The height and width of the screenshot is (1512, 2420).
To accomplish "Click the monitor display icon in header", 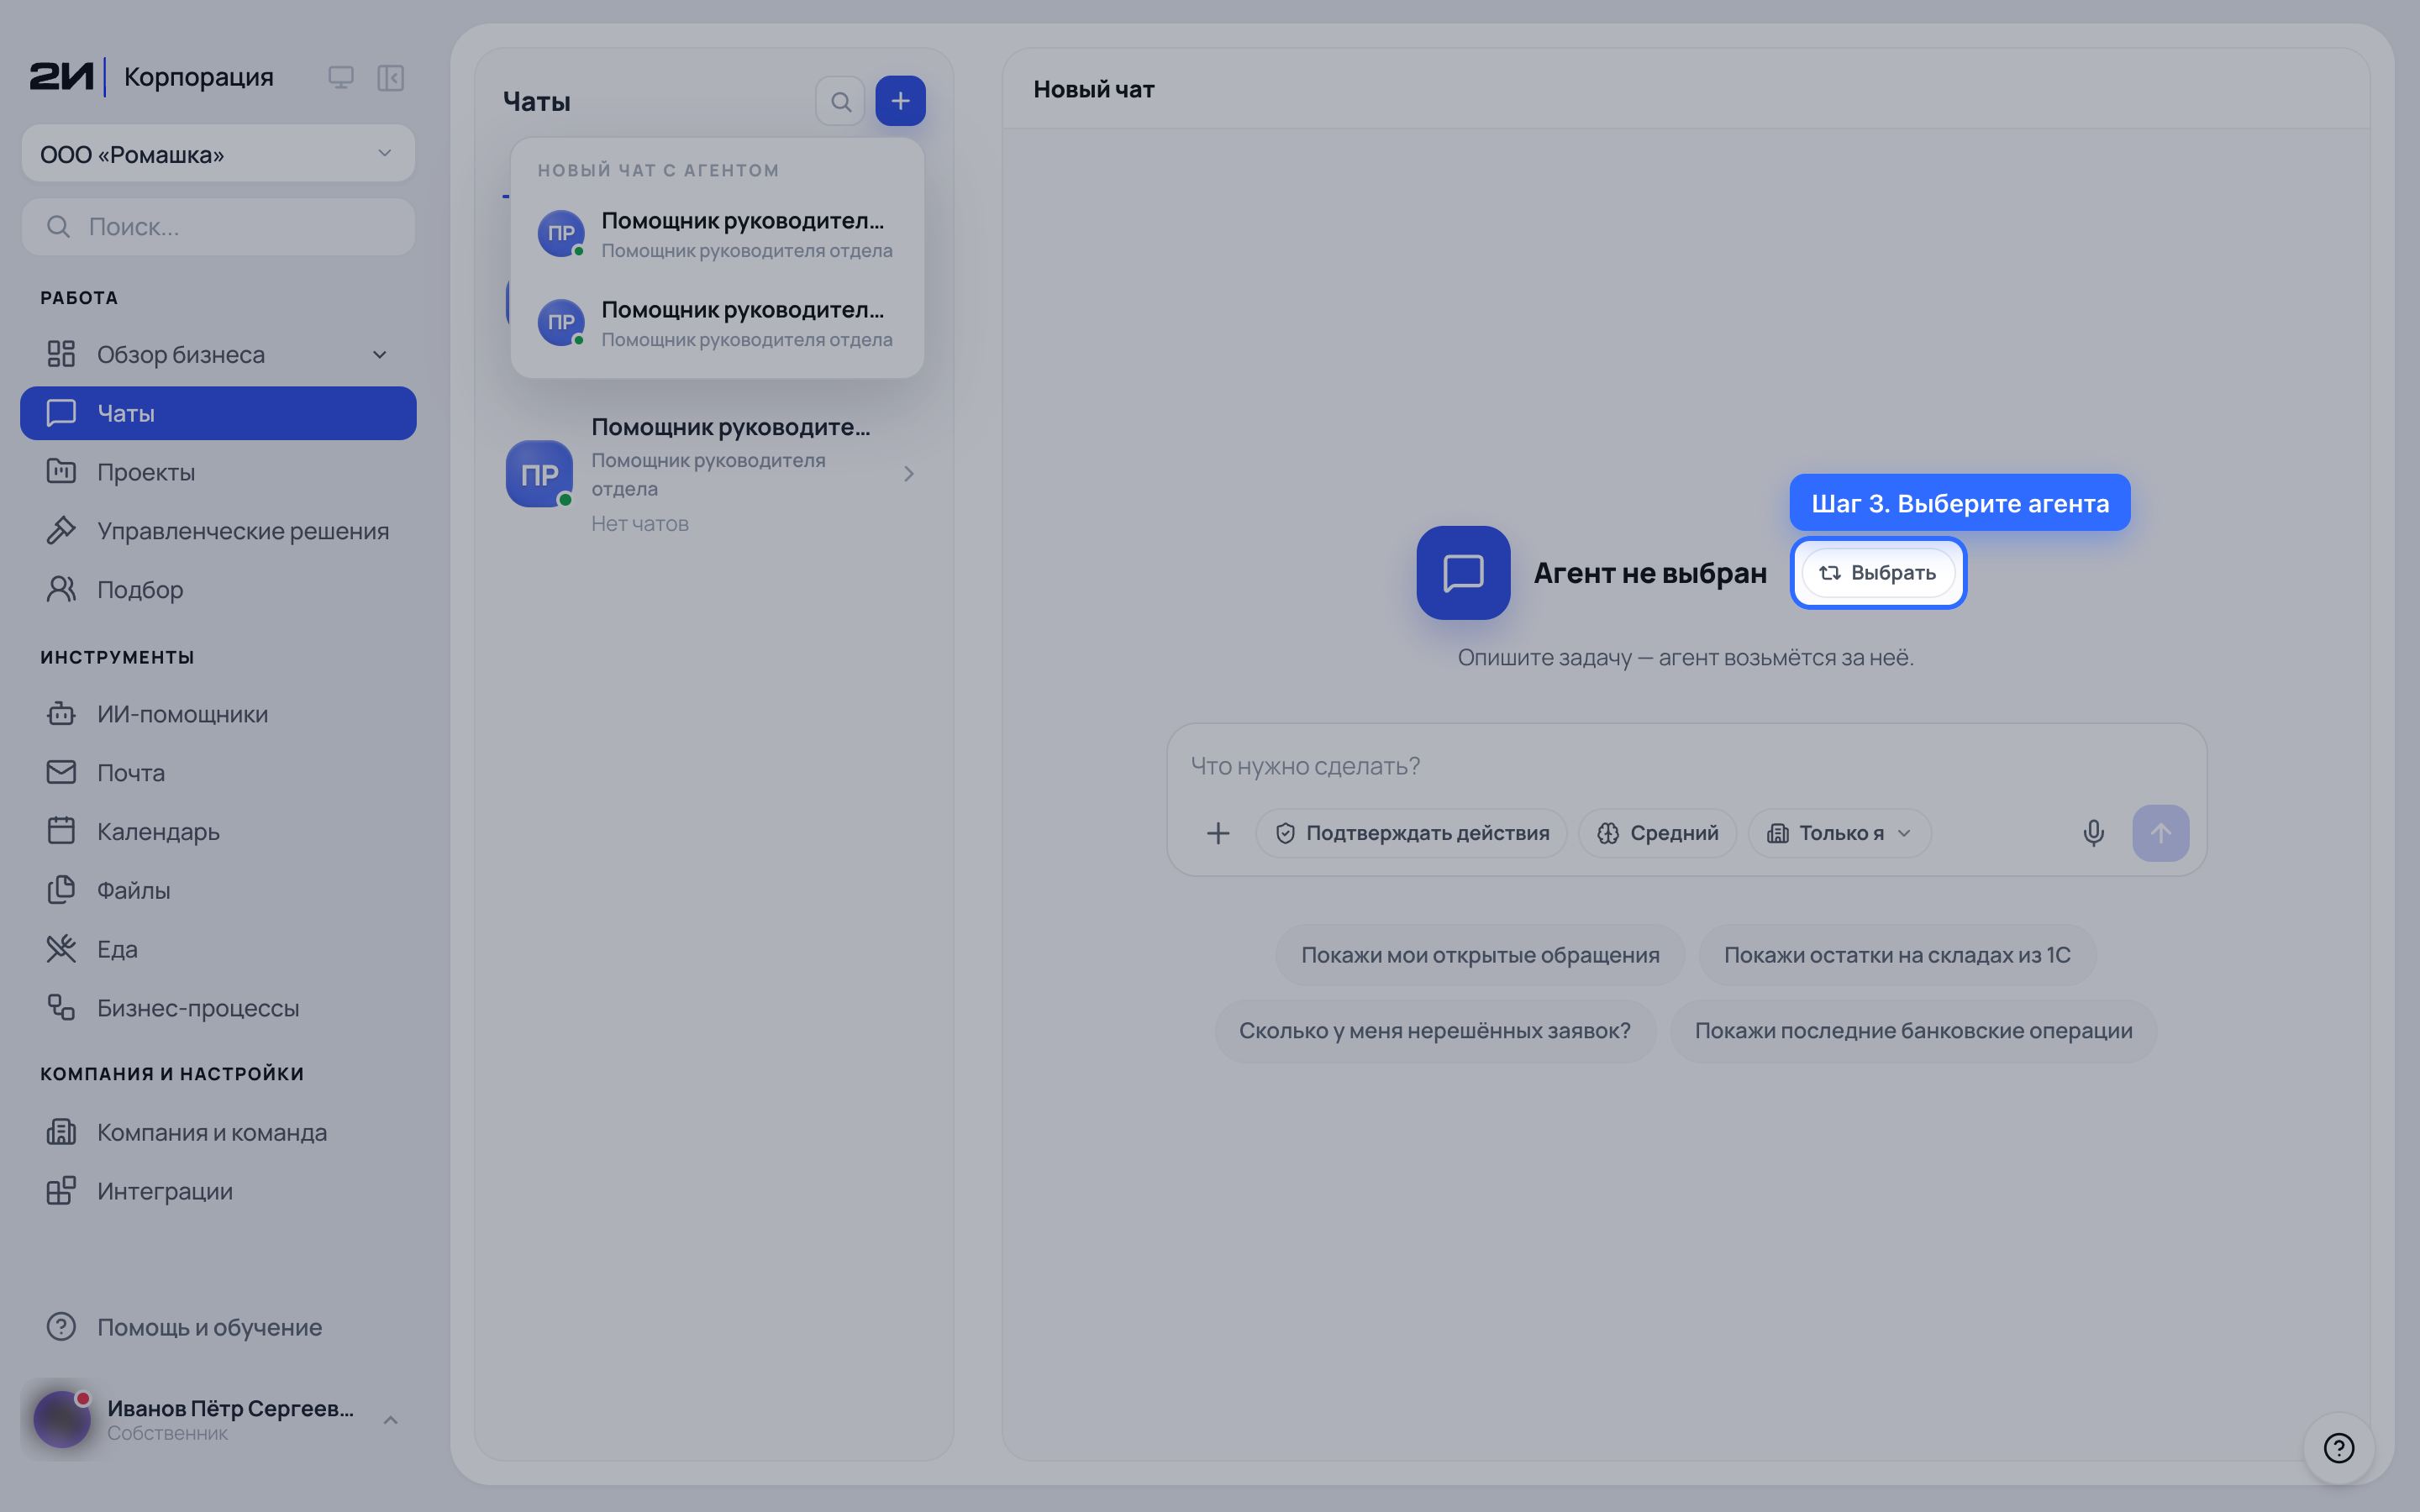I will (x=341, y=78).
